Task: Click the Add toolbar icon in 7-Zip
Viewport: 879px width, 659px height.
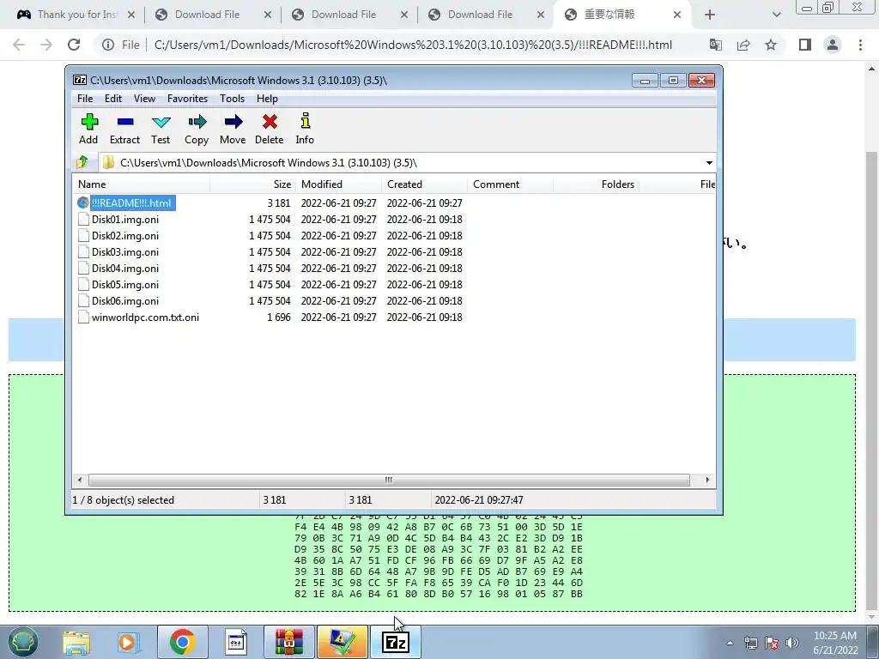Action: click(88, 129)
